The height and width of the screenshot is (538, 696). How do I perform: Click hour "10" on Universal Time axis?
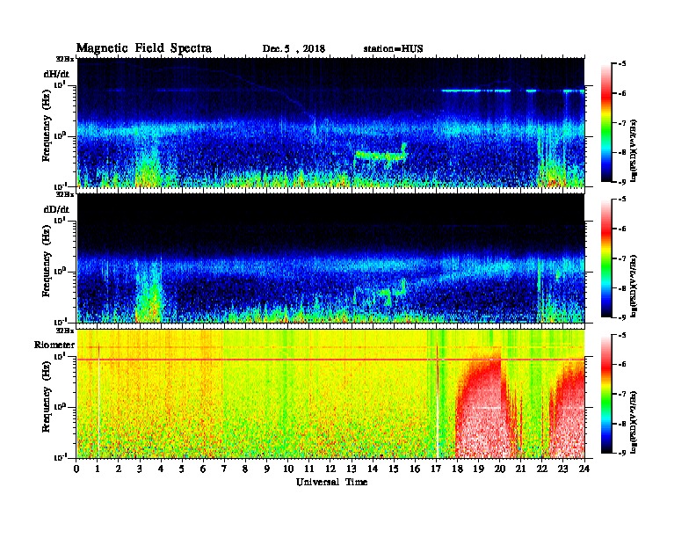pyautogui.click(x=288, y=469)
